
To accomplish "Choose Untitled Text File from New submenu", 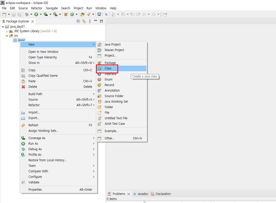I will (122, 118).
